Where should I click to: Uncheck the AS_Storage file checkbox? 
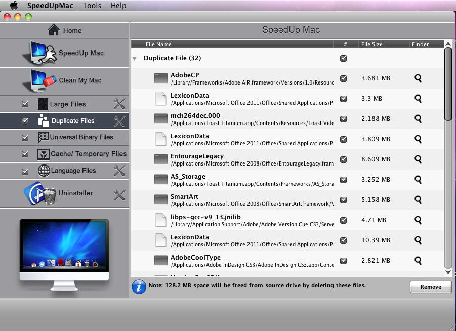344,180
